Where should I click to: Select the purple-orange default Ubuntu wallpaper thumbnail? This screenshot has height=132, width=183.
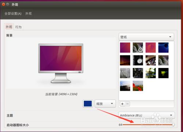pyautogui.click(x=125, y=48)
